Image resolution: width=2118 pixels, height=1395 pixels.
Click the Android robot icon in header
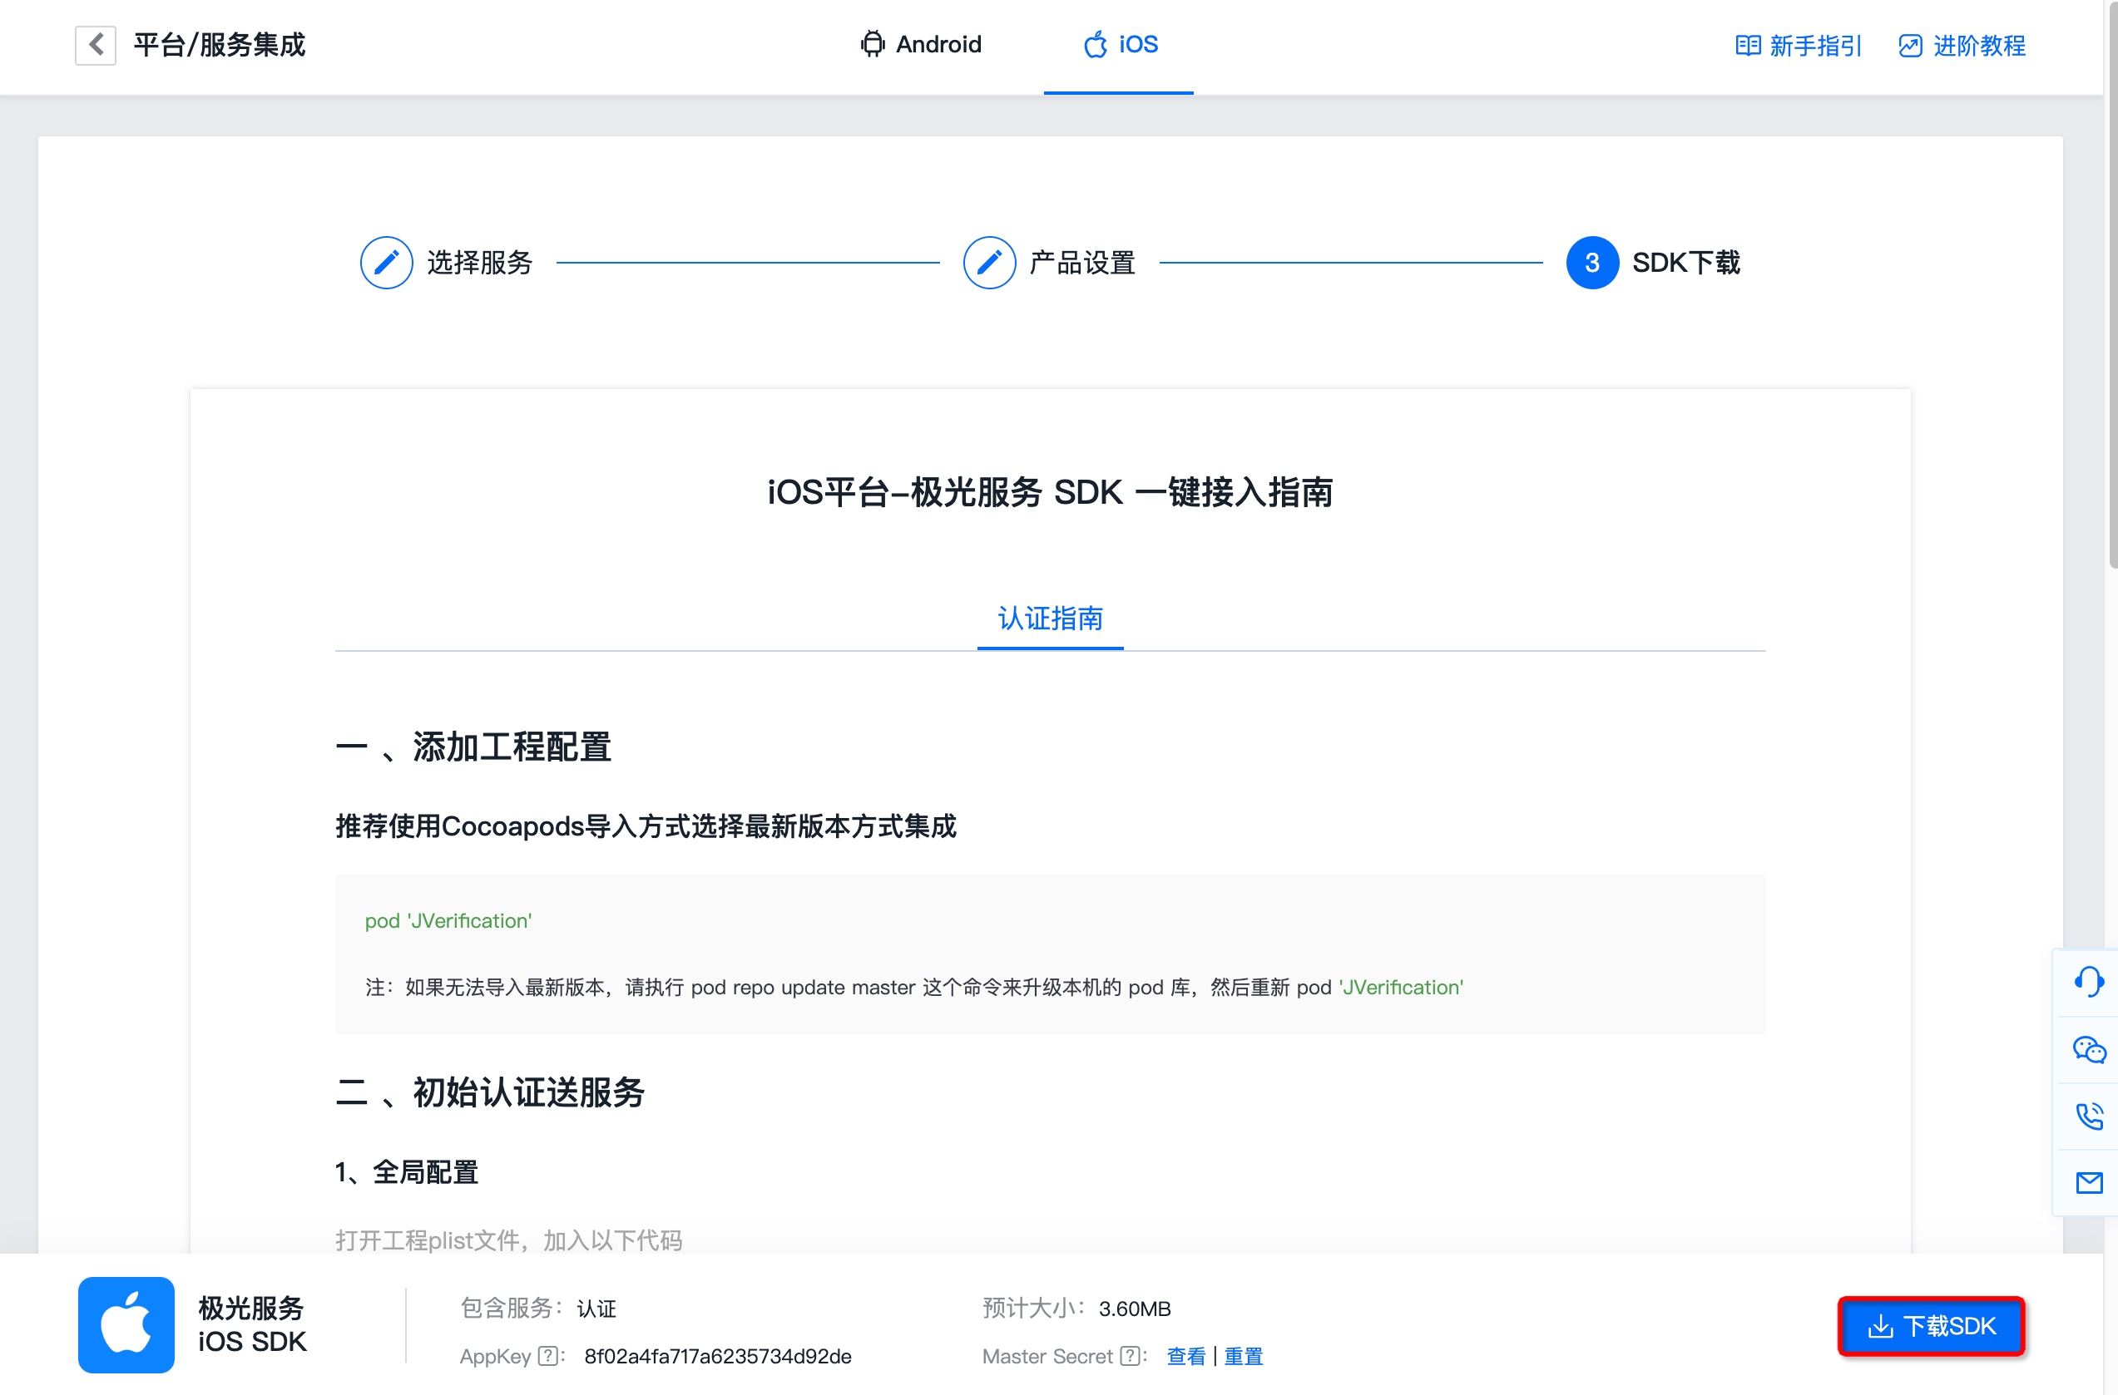(873, 43)
